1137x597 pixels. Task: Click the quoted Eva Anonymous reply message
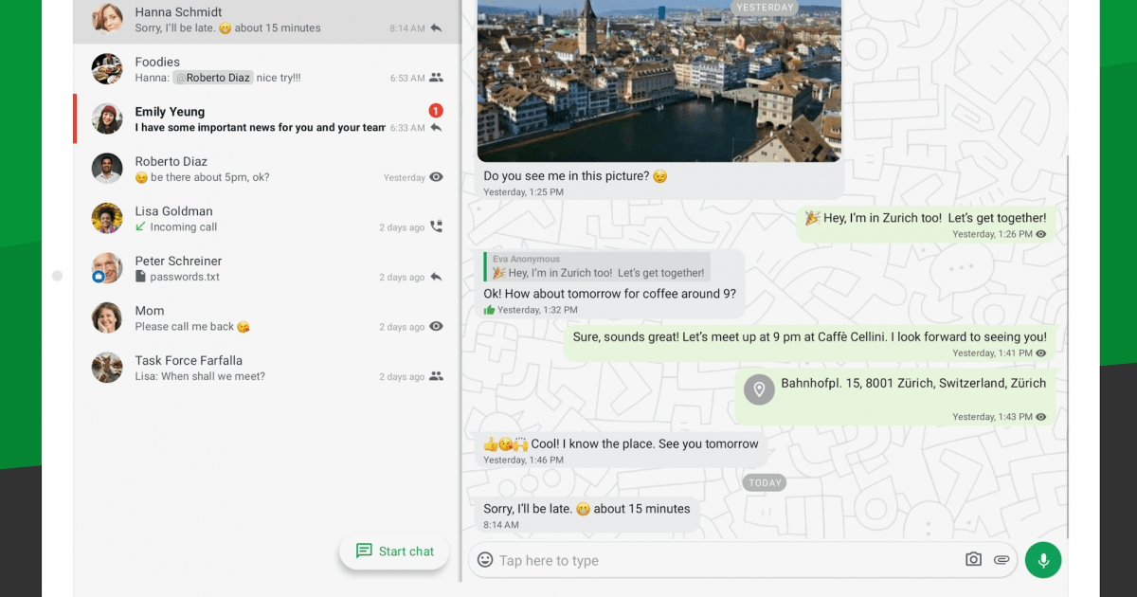pyautogui.click(x=595, y=265)
